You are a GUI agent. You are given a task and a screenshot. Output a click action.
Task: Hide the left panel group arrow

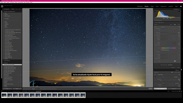[x=0, y=49]
